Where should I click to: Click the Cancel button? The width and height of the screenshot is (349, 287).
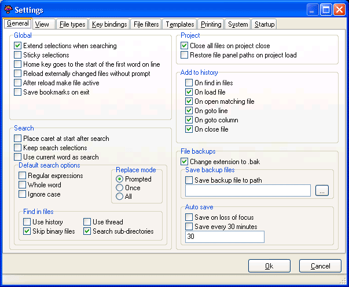pyautogui.click(x=320, y=266)
